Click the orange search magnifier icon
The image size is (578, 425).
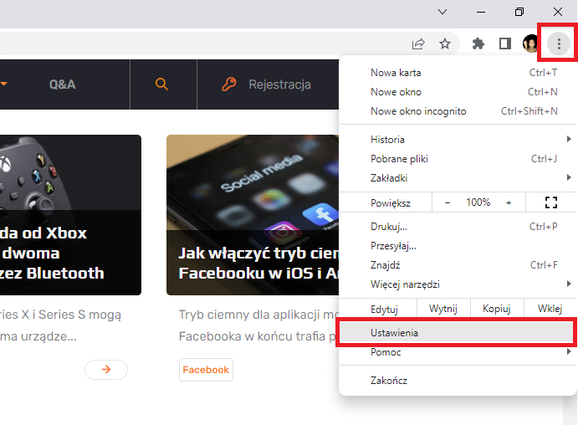click(161, 84)
